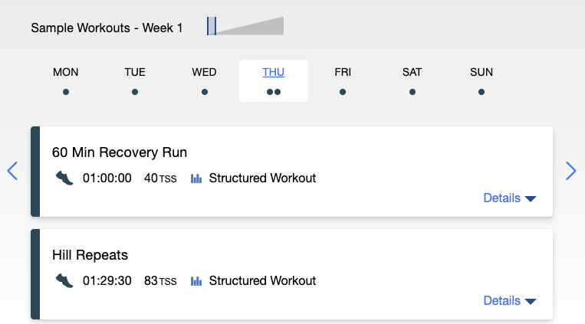This screenshot has width=585, height=324.
Task: Click the 60 Min Recovery Run title
Action: [x=120, y=152]
